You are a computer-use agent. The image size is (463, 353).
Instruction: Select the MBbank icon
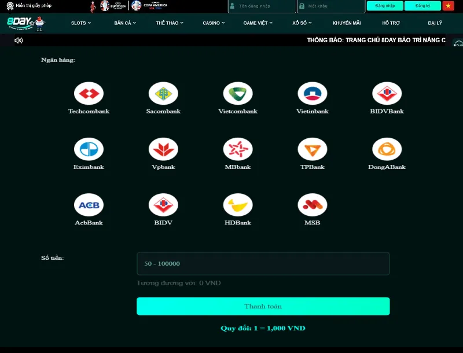tap(238, 149)
